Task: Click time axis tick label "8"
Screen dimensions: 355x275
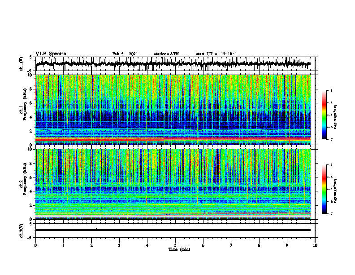Action: coord(259,245)
